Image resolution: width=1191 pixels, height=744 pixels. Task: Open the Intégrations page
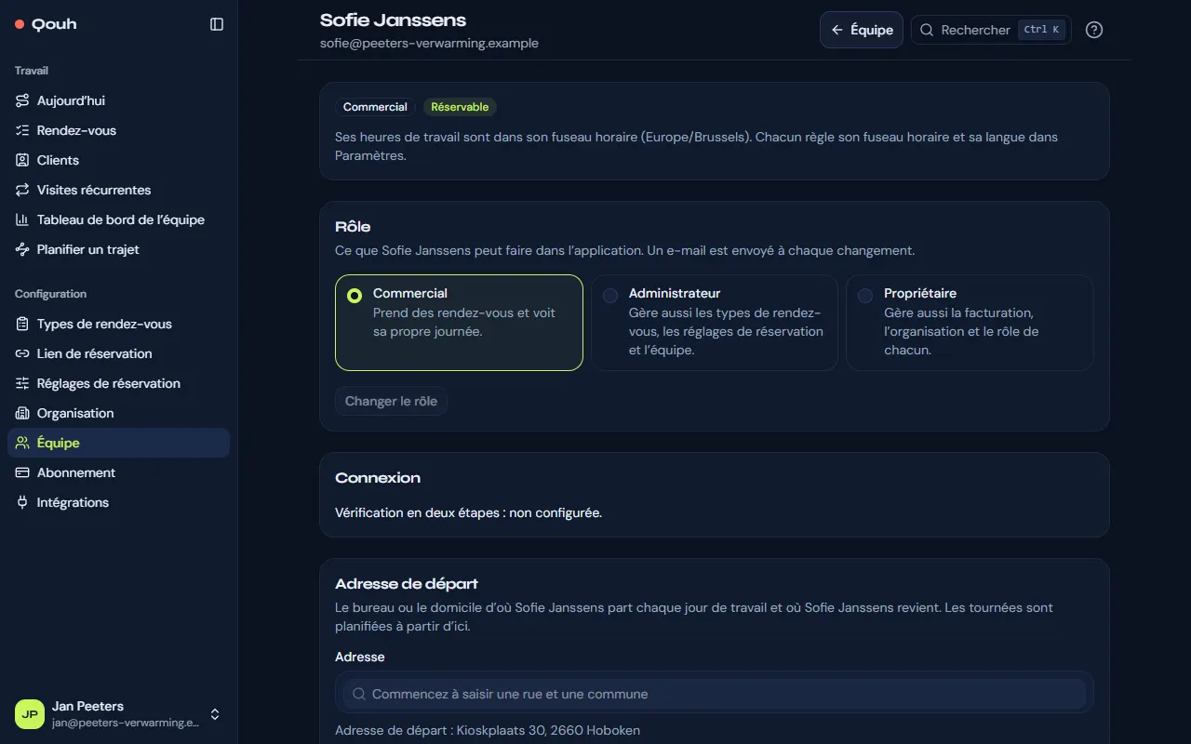(118, 502)
